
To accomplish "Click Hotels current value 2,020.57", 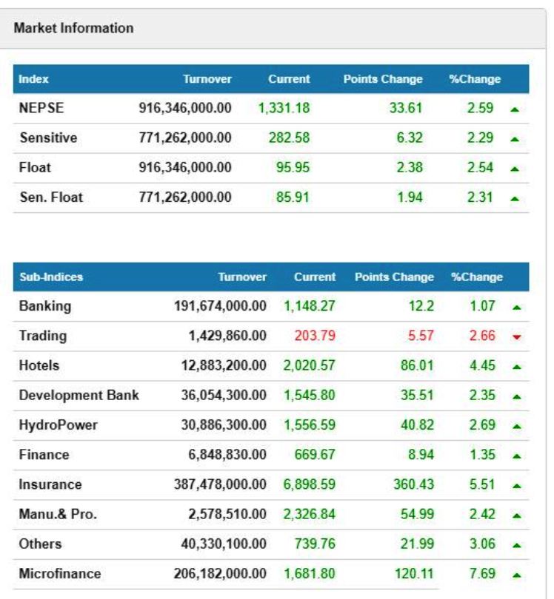I will 309,365.
